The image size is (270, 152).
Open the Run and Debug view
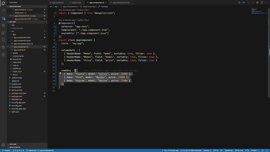[3, 25]
